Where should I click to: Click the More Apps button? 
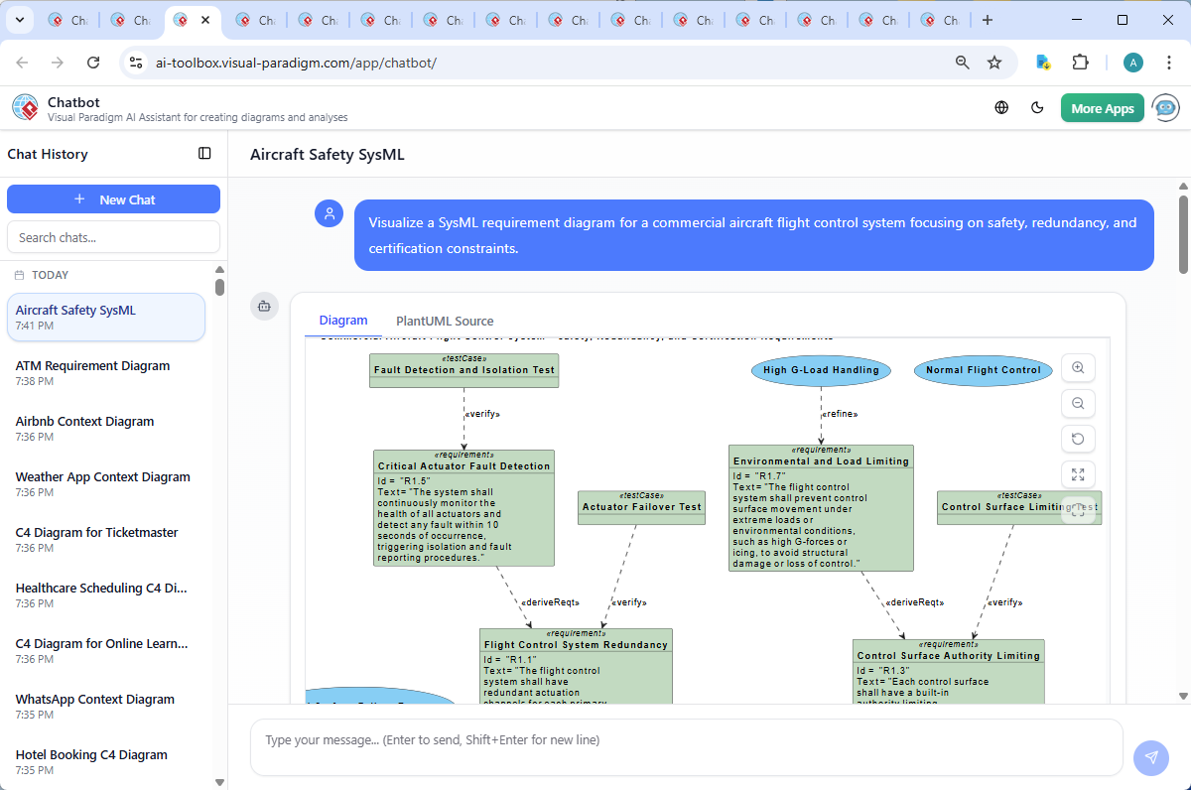pyautogui.click(x=1102, y=107)
